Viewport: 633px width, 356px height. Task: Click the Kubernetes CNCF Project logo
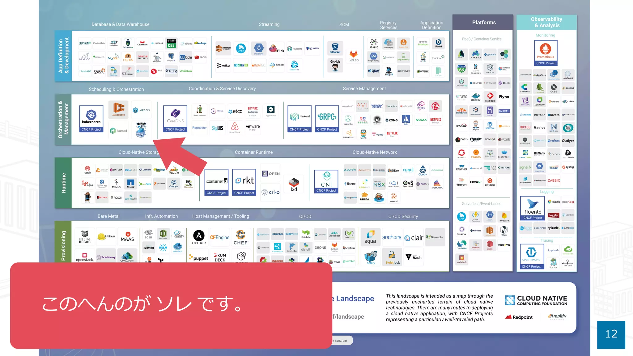click(91, 119)
